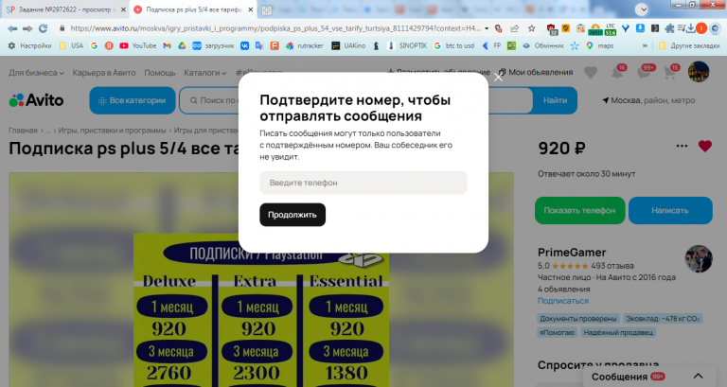
Task: Close the phone confirmation dialog
Action: click(498, 78)
